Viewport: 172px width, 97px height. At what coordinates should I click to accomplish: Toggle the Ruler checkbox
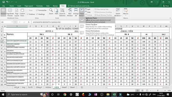[x=28, y=10]
